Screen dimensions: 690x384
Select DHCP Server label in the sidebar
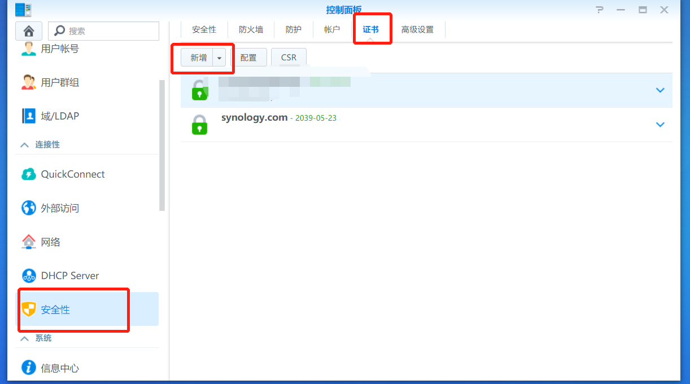(x=70, y=276)
